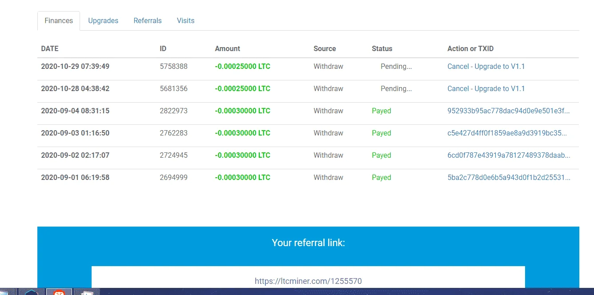The image size is (594, 295).
Task: Select date 2020-09-01 06:19:58
Action: click(75, 178)
